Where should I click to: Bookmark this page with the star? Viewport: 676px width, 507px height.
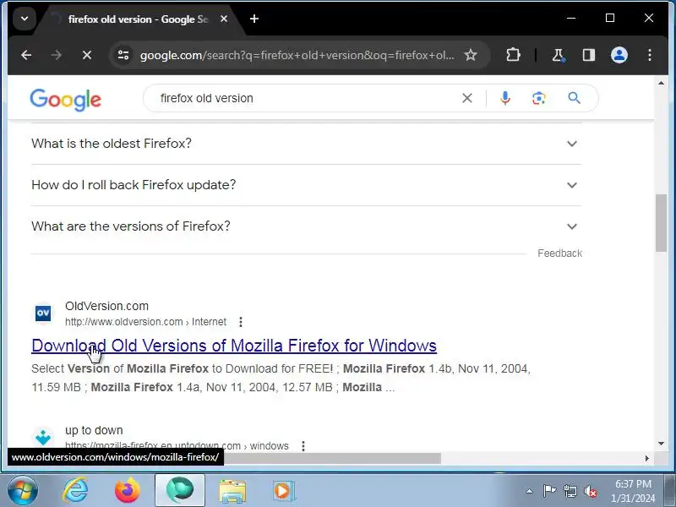(471, 55)
